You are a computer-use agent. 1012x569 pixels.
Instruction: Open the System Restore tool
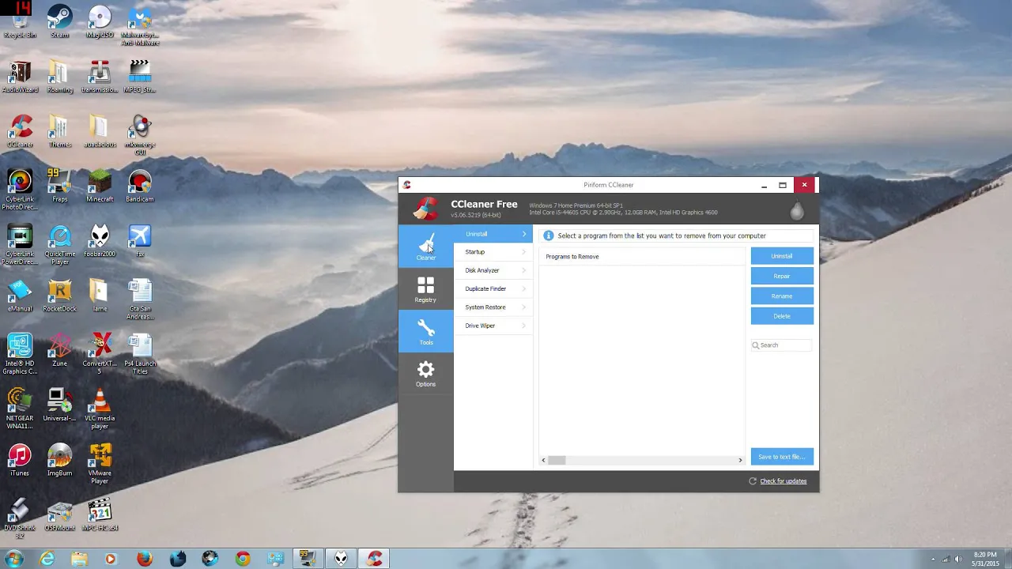tap(493, 307)
